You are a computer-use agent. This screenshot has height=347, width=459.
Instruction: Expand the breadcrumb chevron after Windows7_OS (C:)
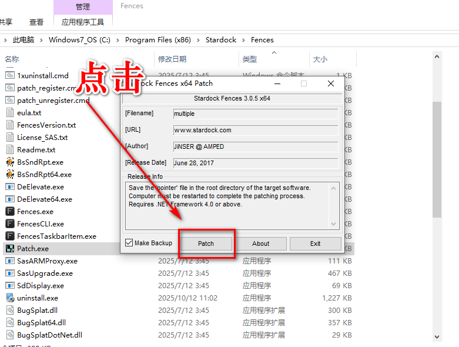point(118,40)
